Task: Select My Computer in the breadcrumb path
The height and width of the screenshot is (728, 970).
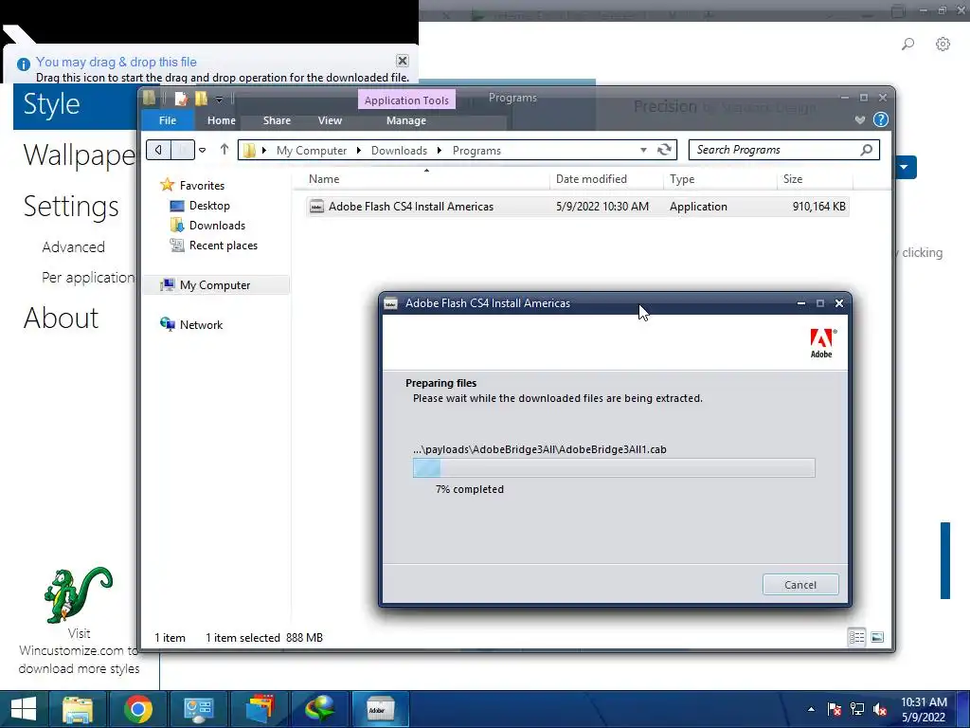Action: pos(311,151)
